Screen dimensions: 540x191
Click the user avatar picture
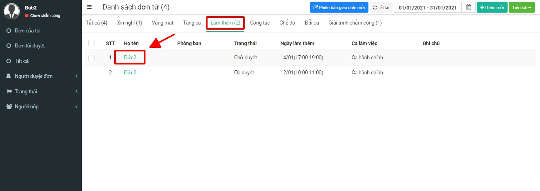click(11, 11)
